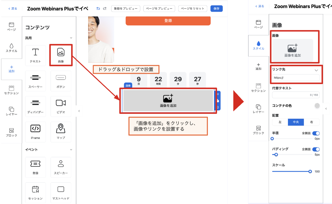Select the セッション event block
This screenshot has width=332, height=204.
click(35, 193)
